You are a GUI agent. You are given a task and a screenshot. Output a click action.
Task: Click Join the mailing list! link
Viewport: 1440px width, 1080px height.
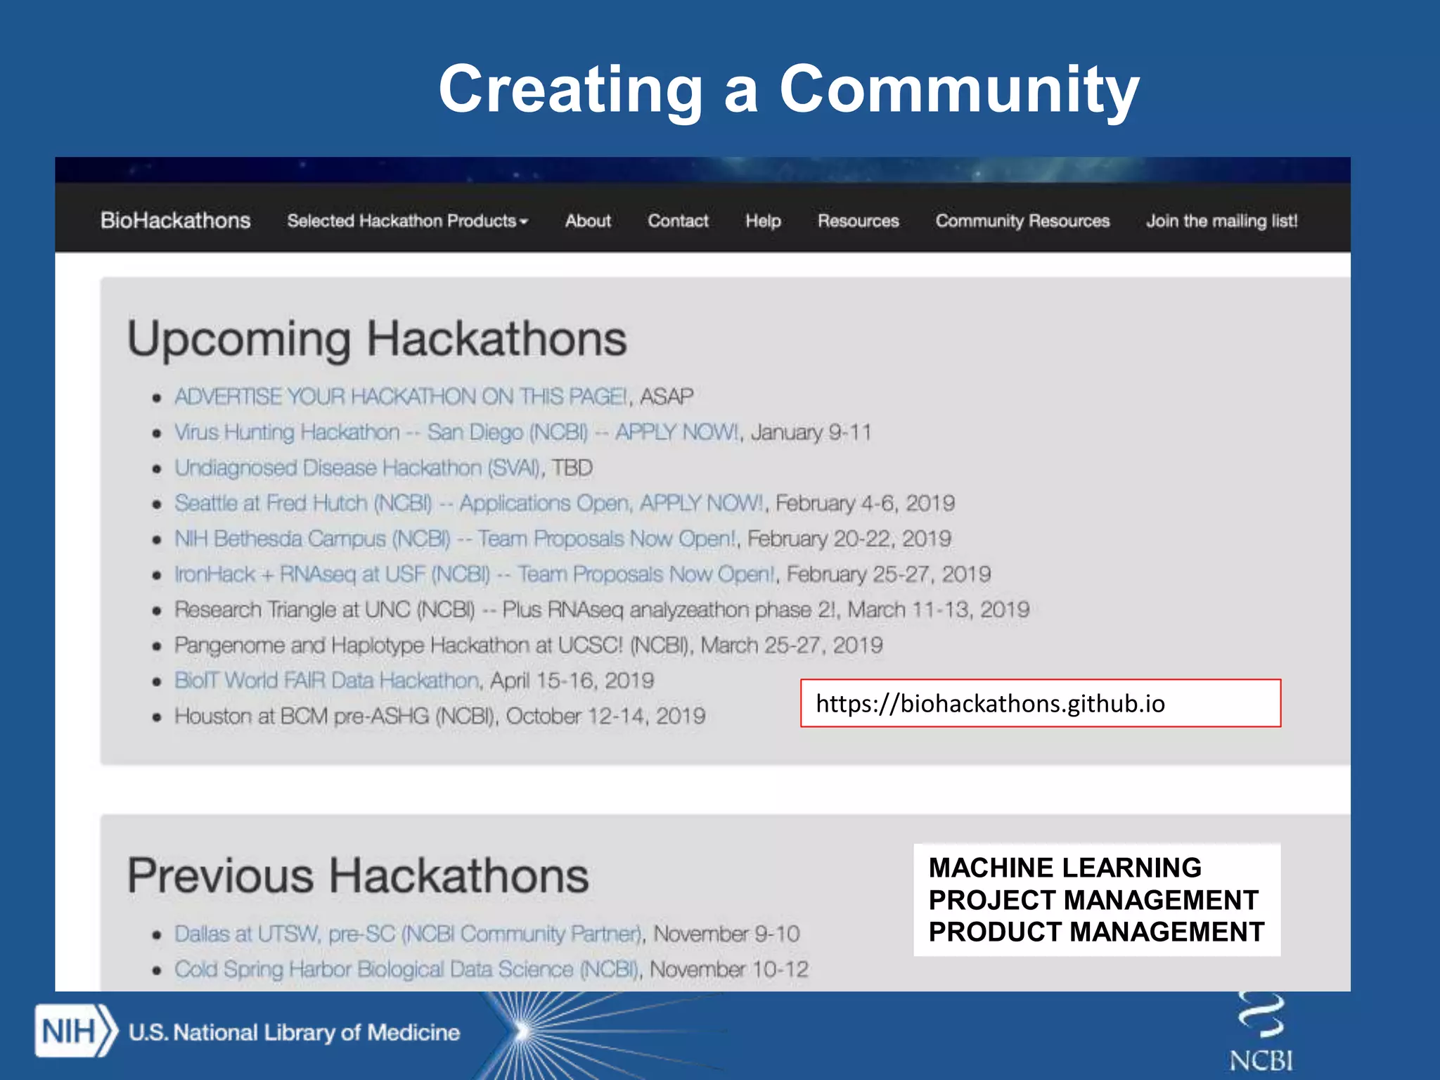(1221, 221)
